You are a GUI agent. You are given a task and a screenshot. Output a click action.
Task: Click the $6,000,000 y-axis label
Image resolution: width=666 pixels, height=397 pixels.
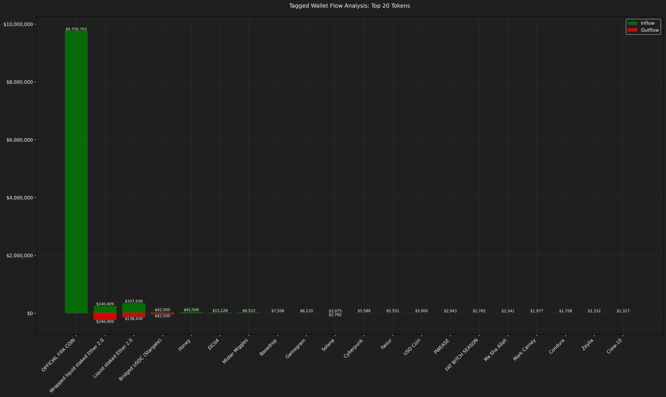[20, 140]
